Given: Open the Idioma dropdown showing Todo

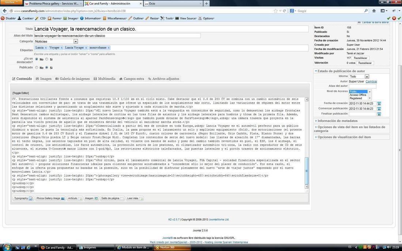Looking at the screenshot, I should [x=359, y=77].
